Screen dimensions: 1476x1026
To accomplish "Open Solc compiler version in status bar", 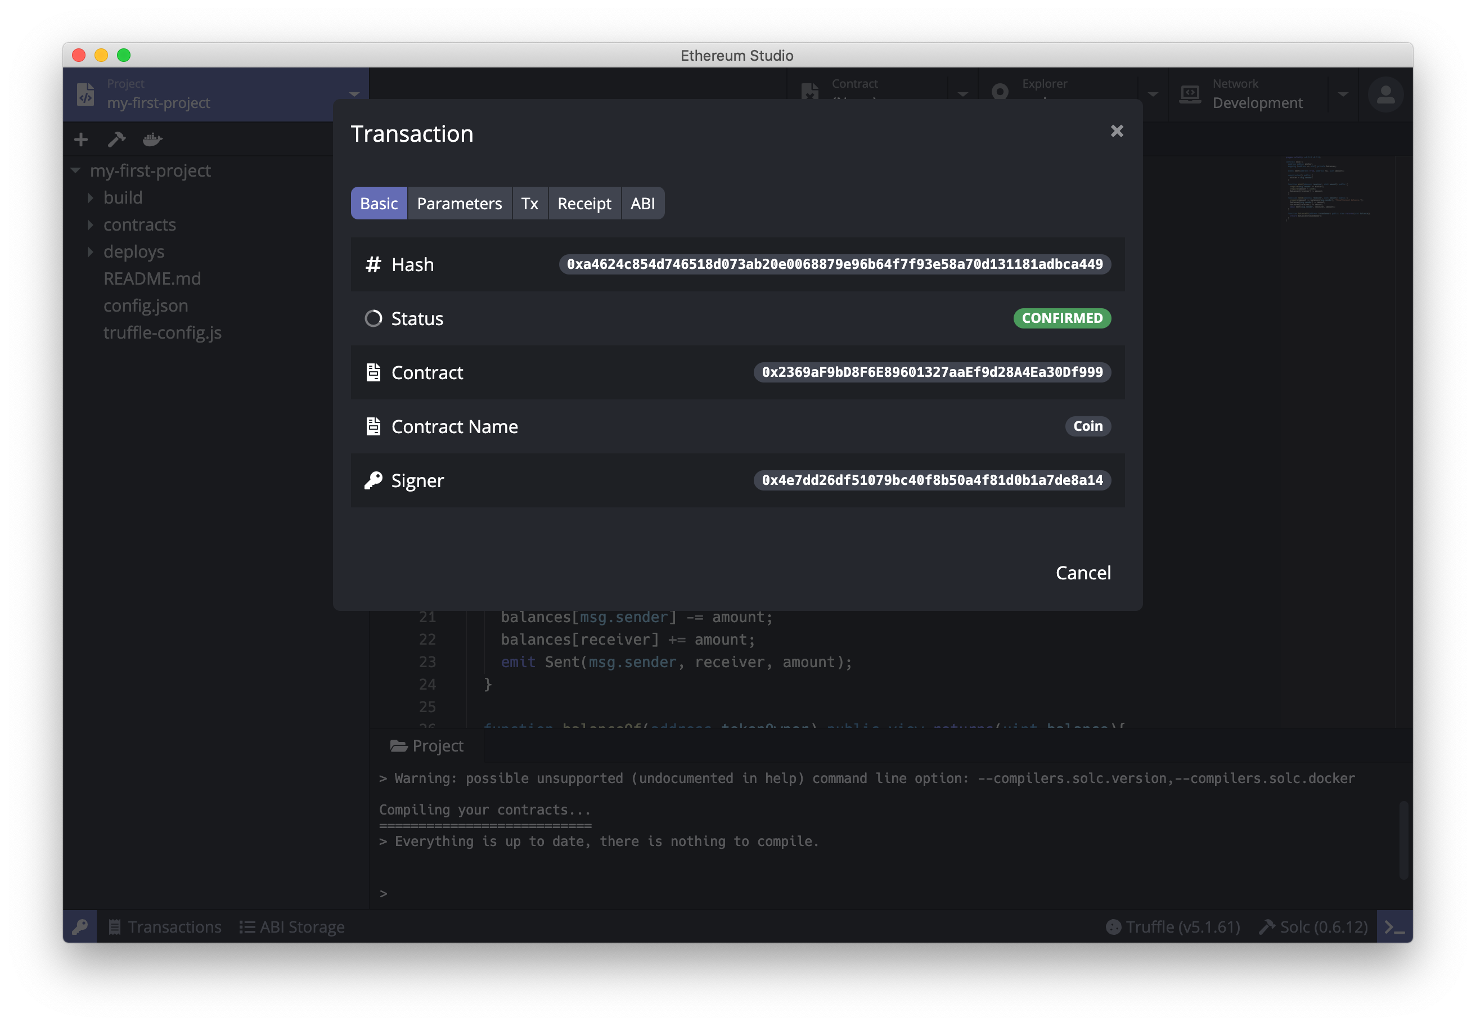I will (x=1313, y=926).
